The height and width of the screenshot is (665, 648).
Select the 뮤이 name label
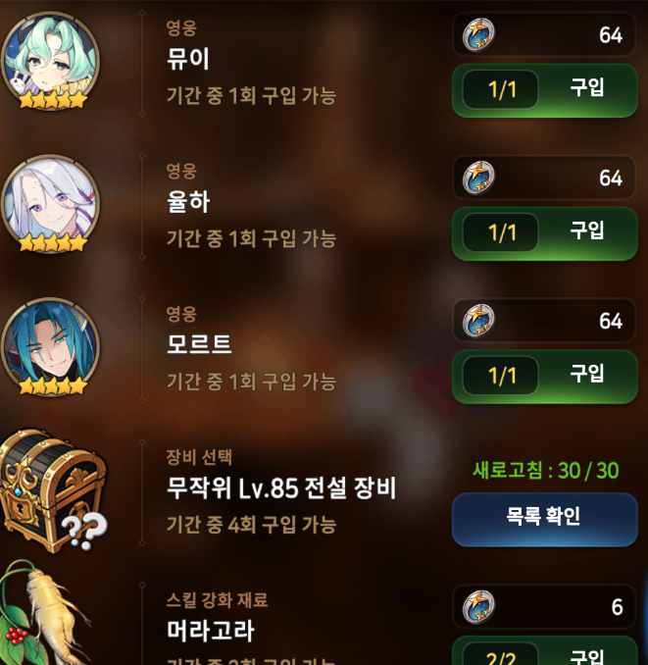(x=188, y=59)
